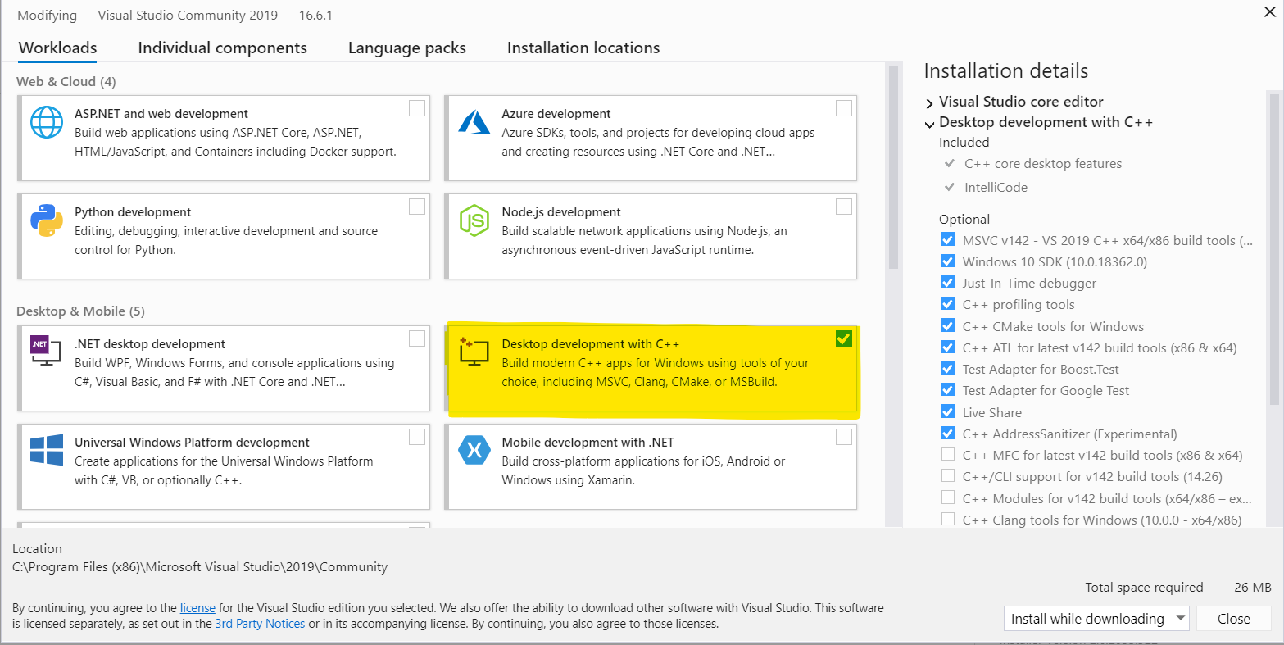Uncheck C++ profiling tools
Viewport: 1284px width, 645px height.
pyautogui.click(x=948, y=304)
